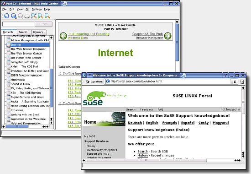This screenshot has width=251, height=174.
Task: Follow the Chapter 12 The Web Browser Konqueror link
Action: (x=147, y=36)
